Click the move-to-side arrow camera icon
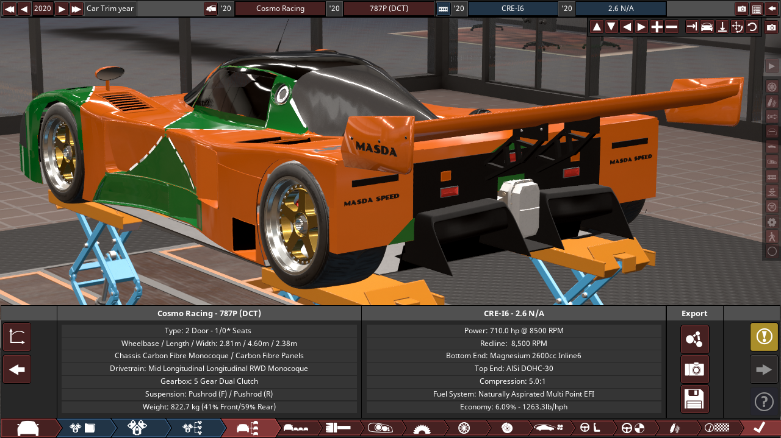The height and width of the screenshot is (438, 781). coord(692,27)
